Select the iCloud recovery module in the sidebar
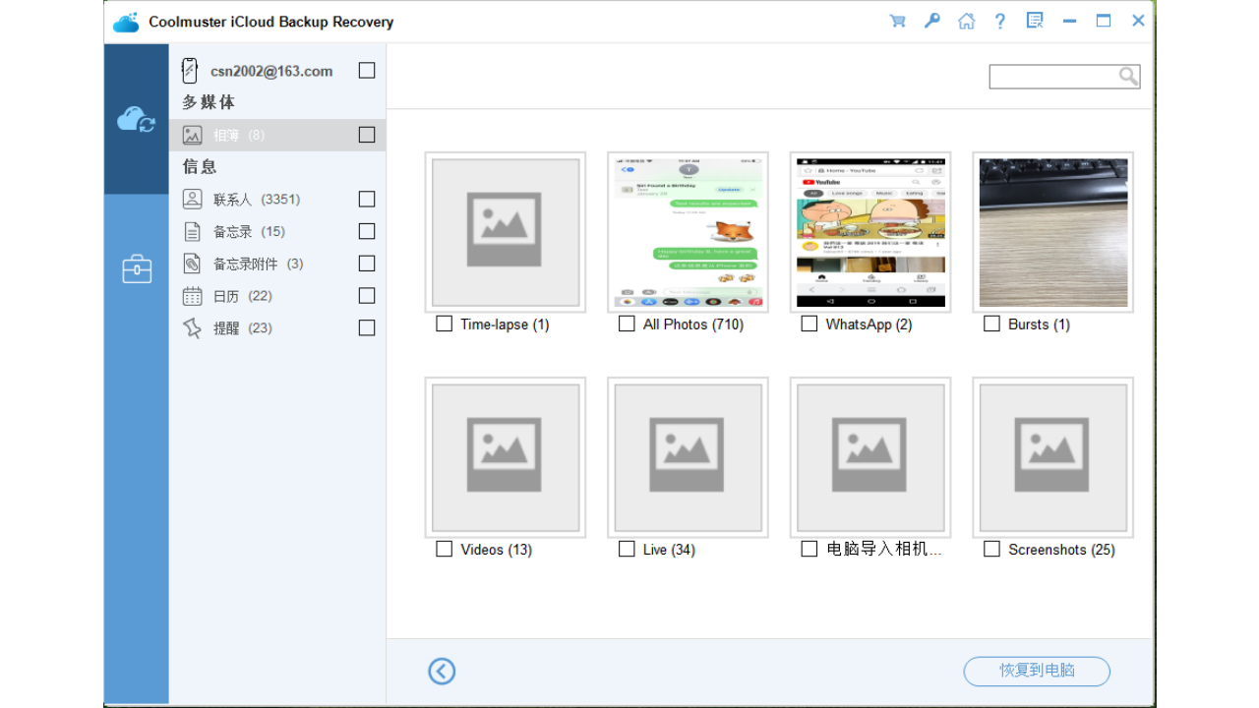 tap(136, 120)
